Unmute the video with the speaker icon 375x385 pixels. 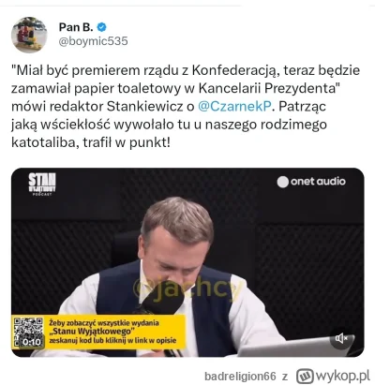click(x=341, y=338)
